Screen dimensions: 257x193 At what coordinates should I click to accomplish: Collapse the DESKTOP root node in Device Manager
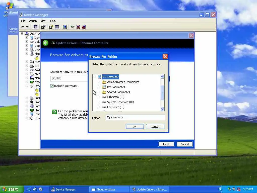coord(22,33)
